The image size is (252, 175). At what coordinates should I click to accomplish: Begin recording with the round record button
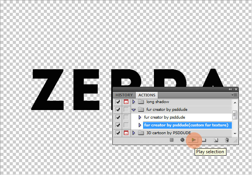[182, 140]
